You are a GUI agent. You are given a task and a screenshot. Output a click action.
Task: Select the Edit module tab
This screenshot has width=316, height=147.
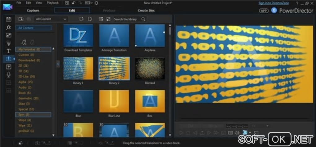72,10
